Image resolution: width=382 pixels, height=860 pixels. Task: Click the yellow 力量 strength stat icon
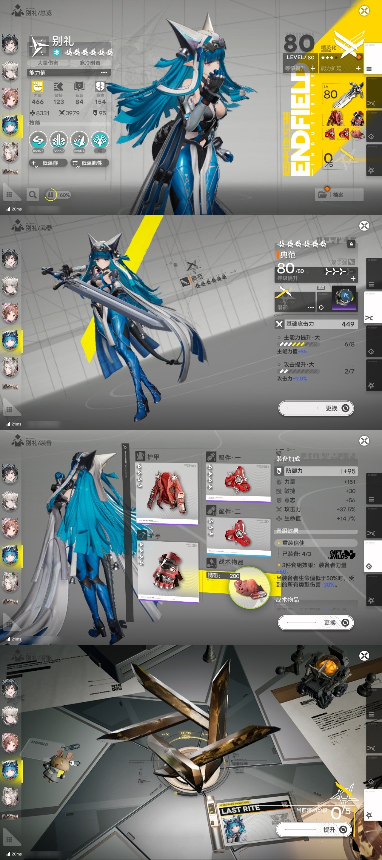point(37,87)
